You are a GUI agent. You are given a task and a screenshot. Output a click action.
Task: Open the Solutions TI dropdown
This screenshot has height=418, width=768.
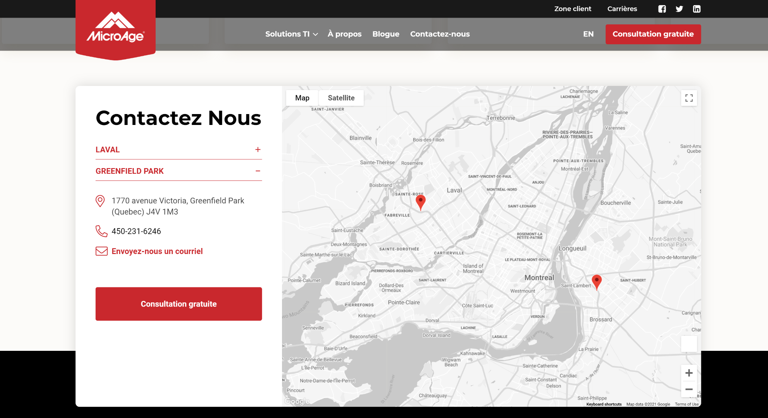[x=291, y=34]
